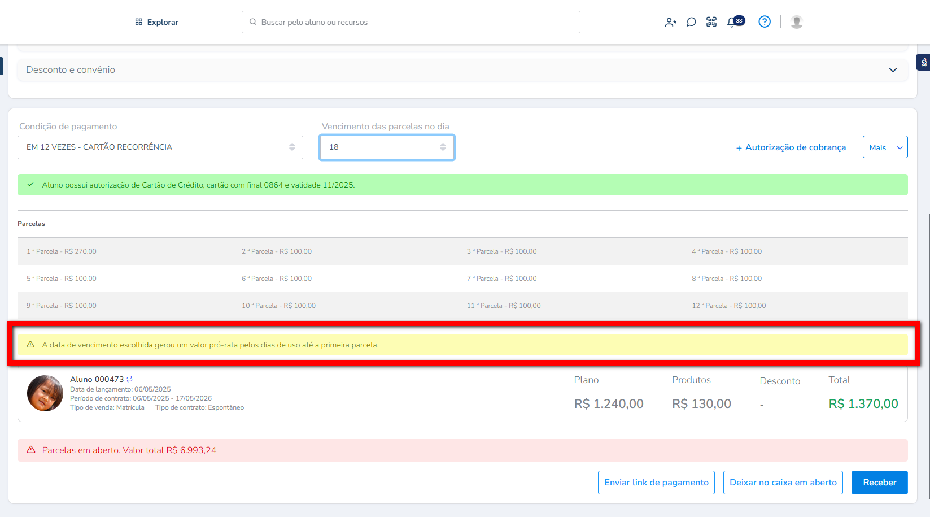
Task: Open the Explorar menu
Action: coord(156,22)
